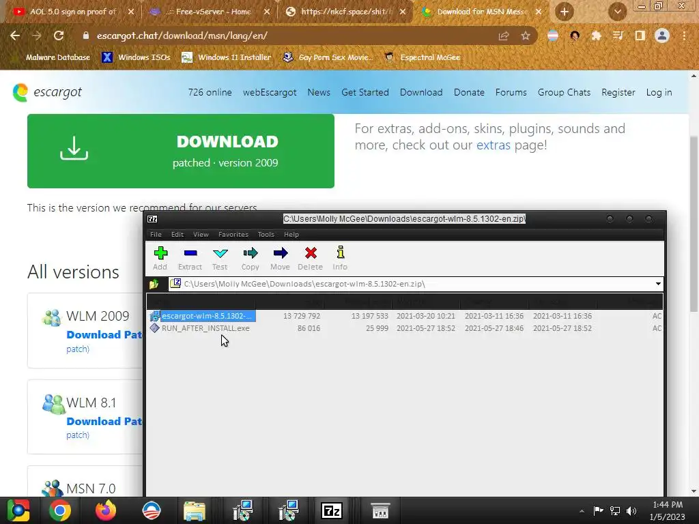Viewport: 699px width, 524px height.
Task: Click the WLM 8.1 Download Patched link
Action: click(104, 421)
